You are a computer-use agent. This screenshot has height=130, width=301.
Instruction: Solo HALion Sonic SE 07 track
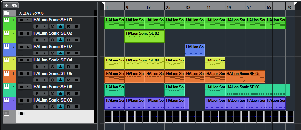coord(28,47)
